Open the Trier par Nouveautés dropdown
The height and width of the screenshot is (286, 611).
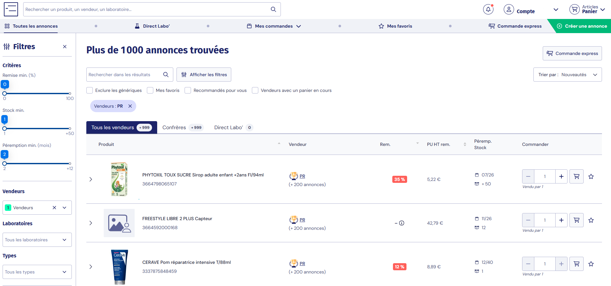click(x=568, y=75)
